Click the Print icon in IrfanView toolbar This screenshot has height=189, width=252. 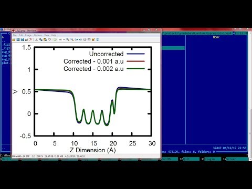(x=26, y=40)
